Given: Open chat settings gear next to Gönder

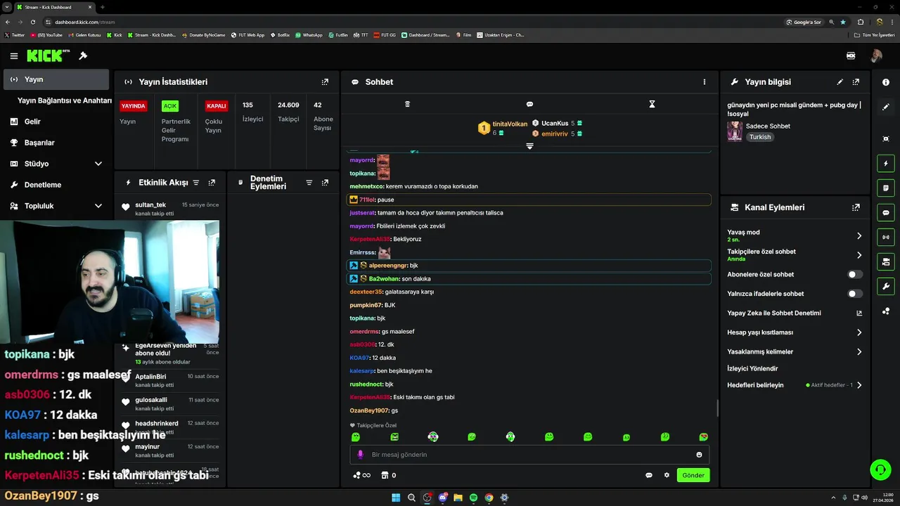Looking at the screenshot, I should 667,475.
